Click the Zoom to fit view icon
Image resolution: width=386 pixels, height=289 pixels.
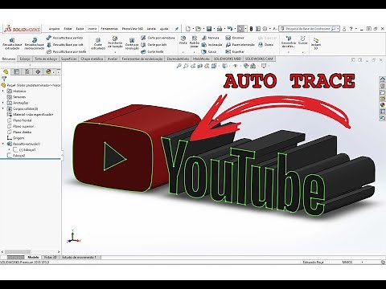pos(179,66)
